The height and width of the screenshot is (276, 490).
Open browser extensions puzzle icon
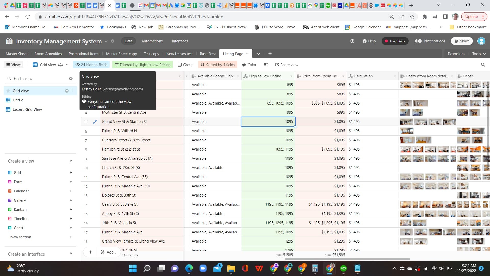pyautogui.click(x=425, y=17)
